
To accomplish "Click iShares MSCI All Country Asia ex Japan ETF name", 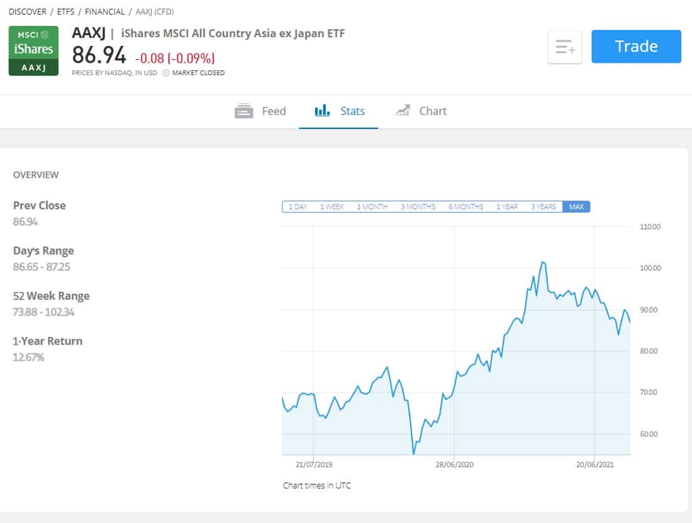I will point(233,33).
